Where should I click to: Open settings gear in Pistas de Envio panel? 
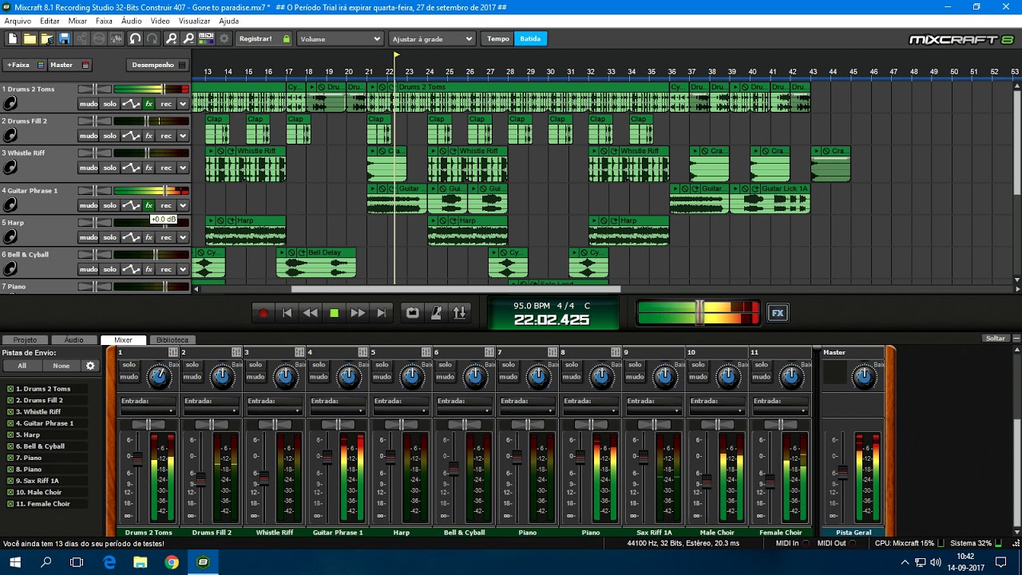[90, 366]
